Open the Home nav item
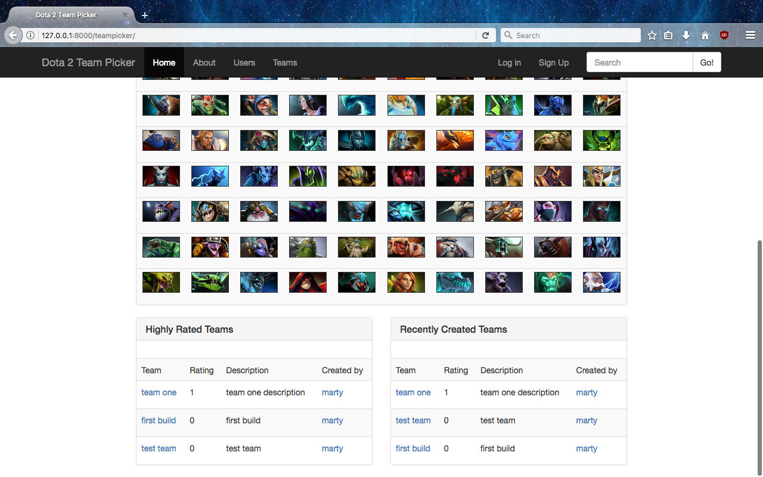The height and width of the screenshot is (477, 763). click(x=164, y=63)
